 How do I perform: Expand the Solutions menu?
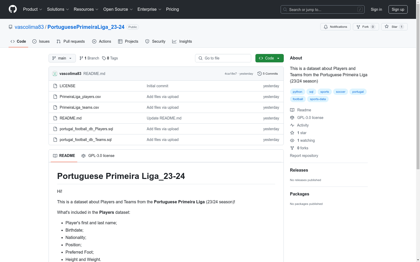pyautogui.click(x=58, y=9)
